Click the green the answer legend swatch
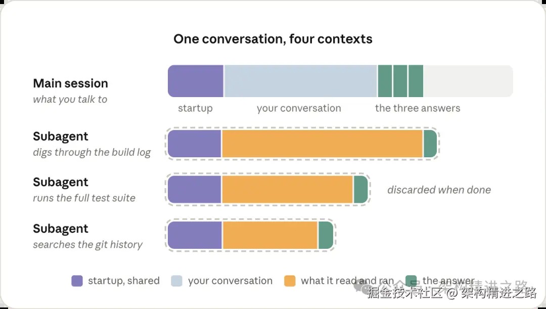The image size is (546, 309). click(411, 281)
